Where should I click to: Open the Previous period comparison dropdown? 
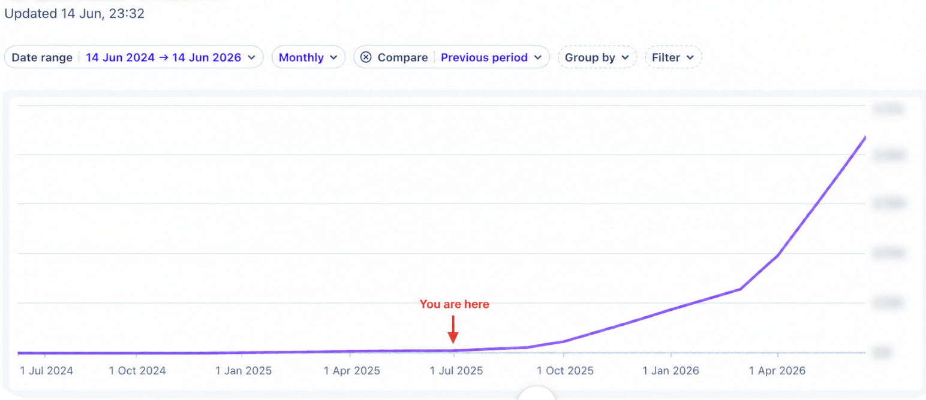[491, 57]
